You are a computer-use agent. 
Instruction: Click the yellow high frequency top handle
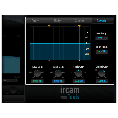[79, 26]
